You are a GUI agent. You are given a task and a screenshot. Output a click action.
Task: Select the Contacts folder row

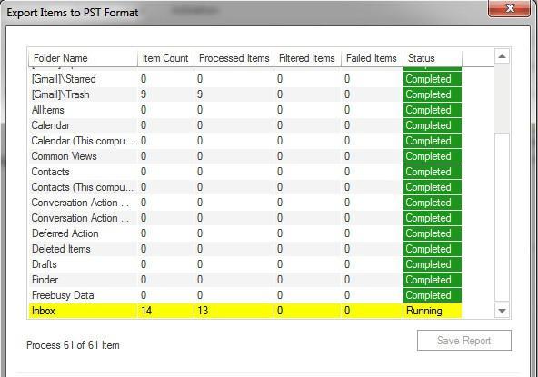click(245, 172)
